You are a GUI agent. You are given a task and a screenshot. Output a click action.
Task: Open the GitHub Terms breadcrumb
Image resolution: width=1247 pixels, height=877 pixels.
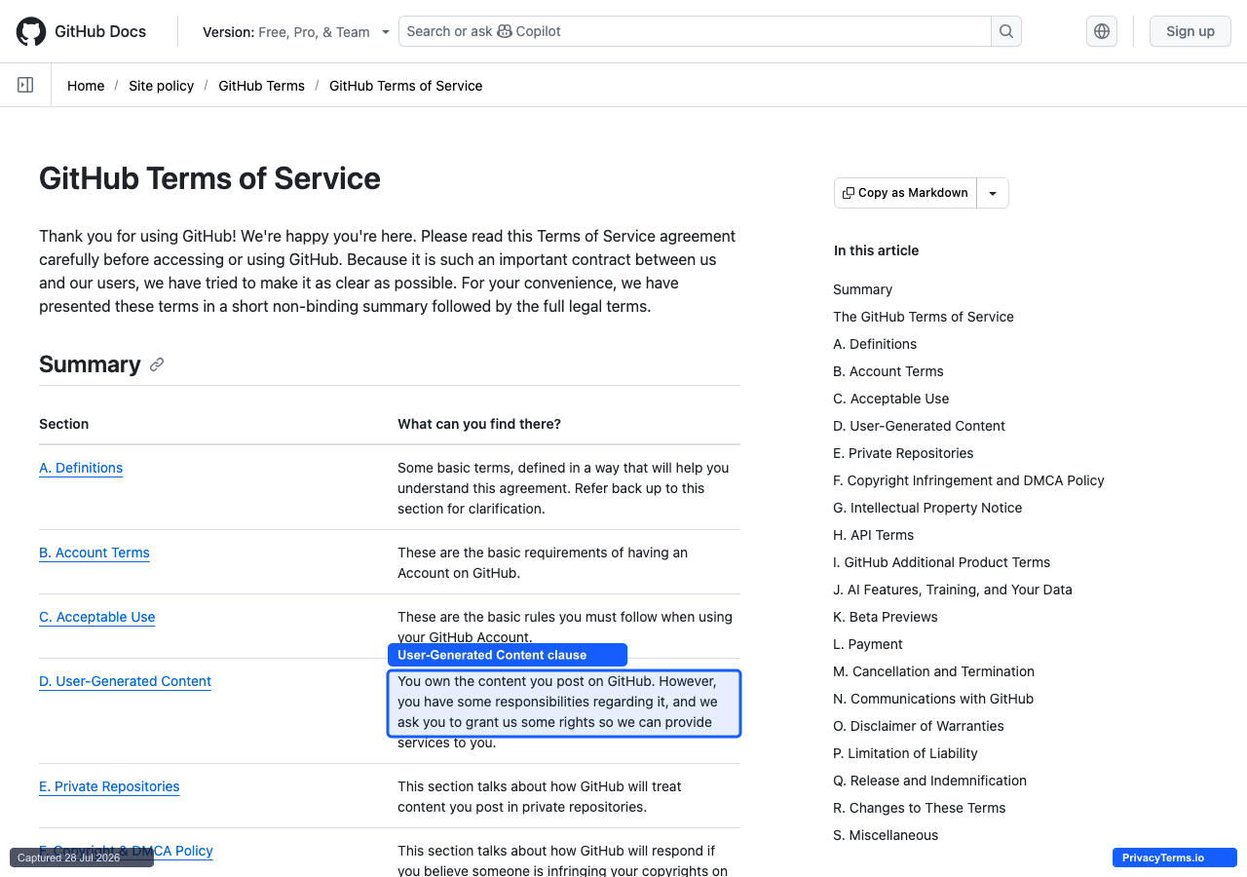click(x=261, y=86)
